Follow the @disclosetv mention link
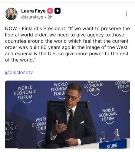135x152 pixels. tap(19, 73)
